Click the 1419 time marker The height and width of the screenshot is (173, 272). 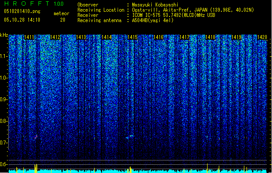(x=236, y=37)
